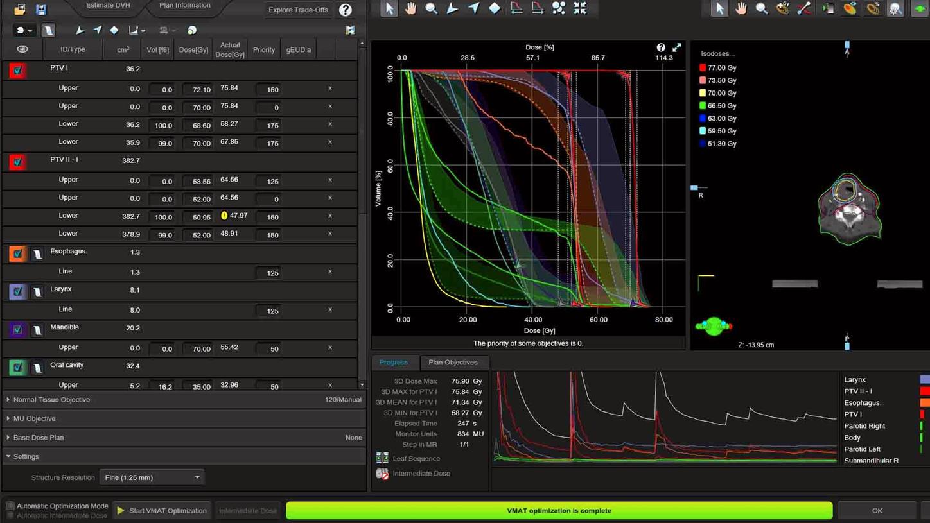Click the Start VMAT Optimization button
This screenshot has width=930, height=523.
(x=162, y=511)
